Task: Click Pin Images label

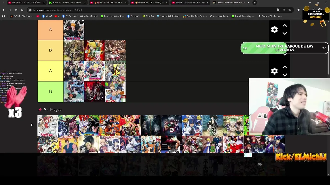Action: click(52, 110)
